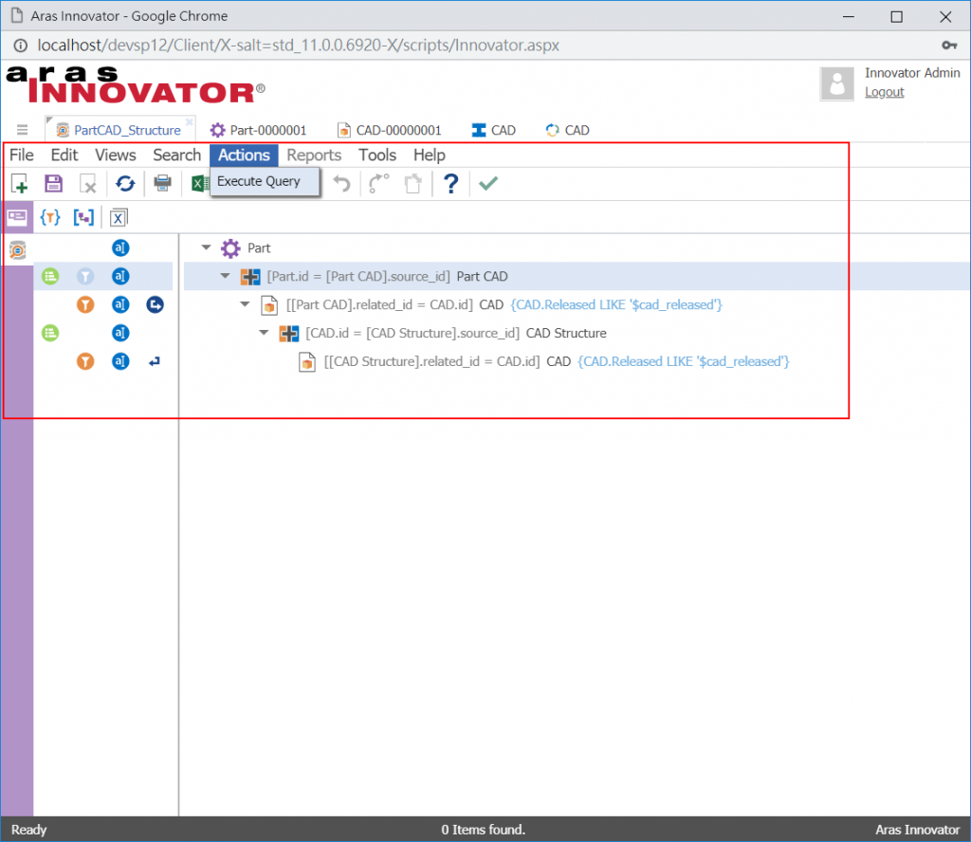Screen dimensions: 971x842
Task: Click the pale filter icon in the Part CAD row
Action: (x=85, y=276)
